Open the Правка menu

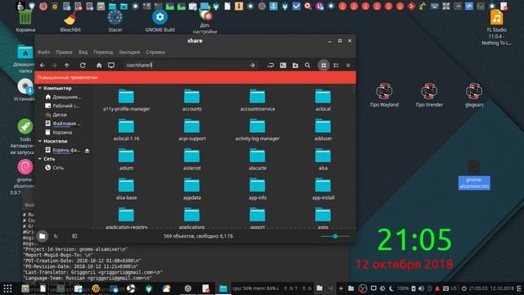click(64, 52)
